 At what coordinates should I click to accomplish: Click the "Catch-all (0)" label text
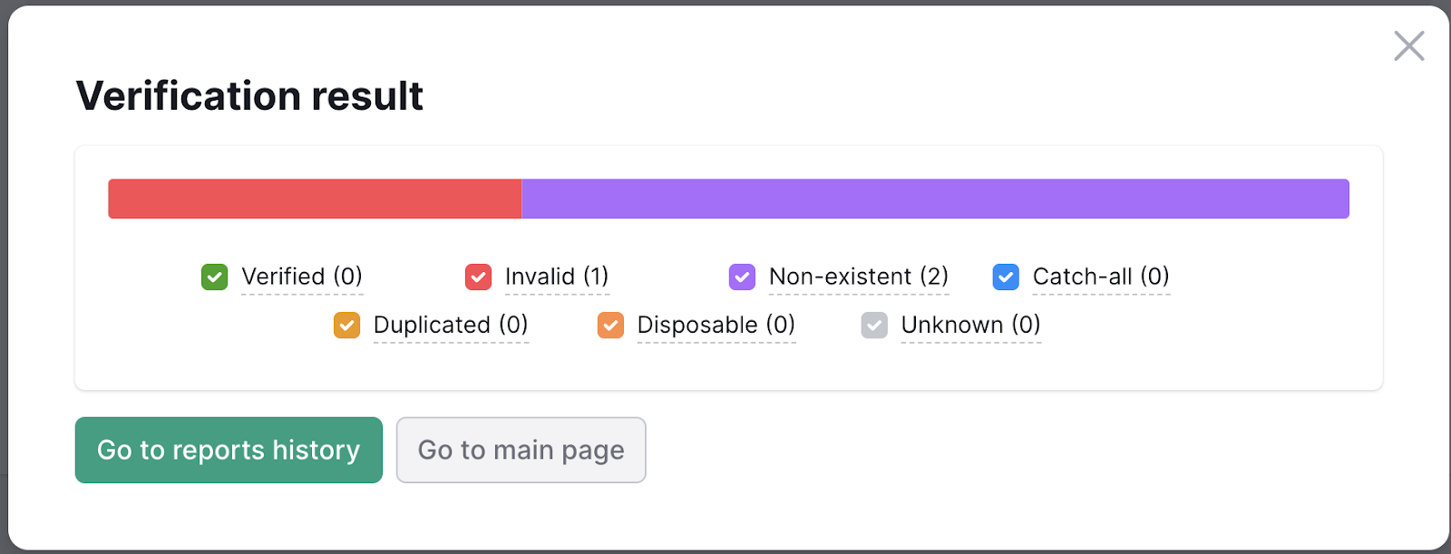coord(1101,277)
